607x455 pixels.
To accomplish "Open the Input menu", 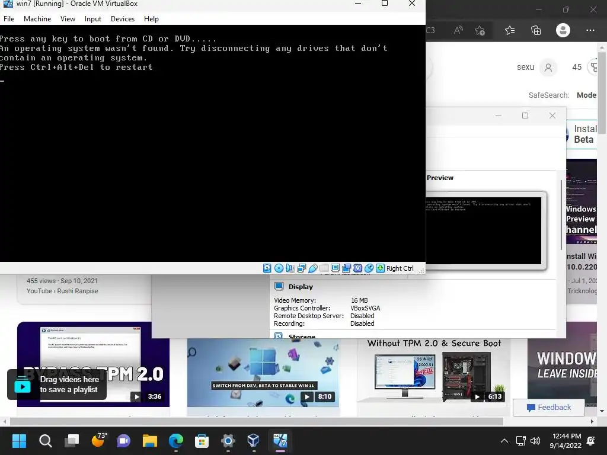I will pos(93,18).
